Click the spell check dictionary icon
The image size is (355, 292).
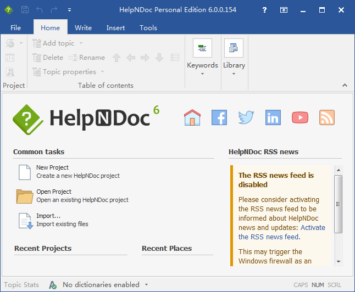click(53, 285)
